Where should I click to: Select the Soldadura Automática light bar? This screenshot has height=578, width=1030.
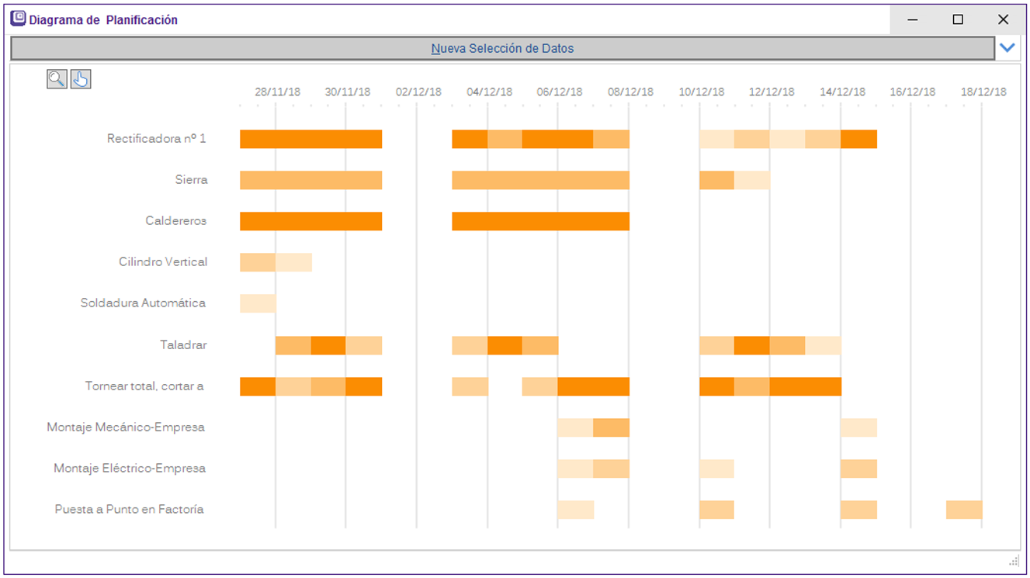258,303
